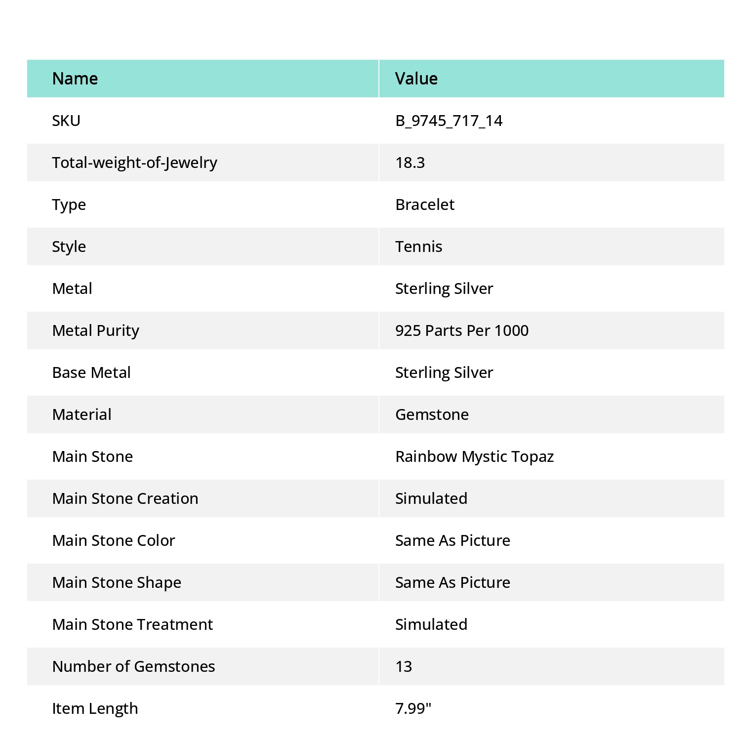Click the Metal Purity label
741x741 pixels.
(x=95, y=331)
